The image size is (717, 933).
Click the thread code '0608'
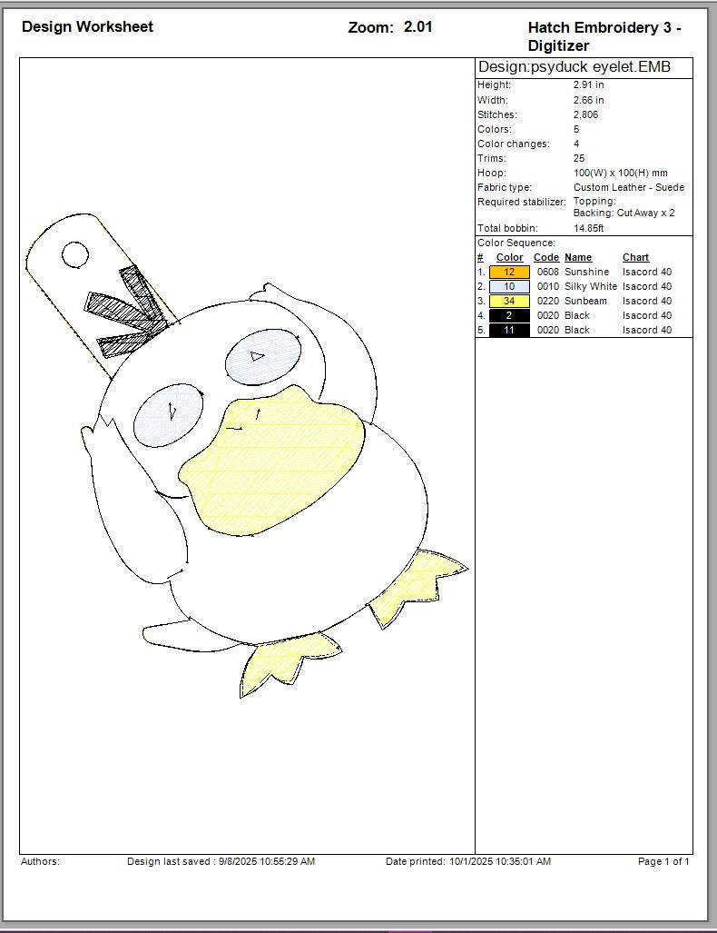[x=547, y=272]
